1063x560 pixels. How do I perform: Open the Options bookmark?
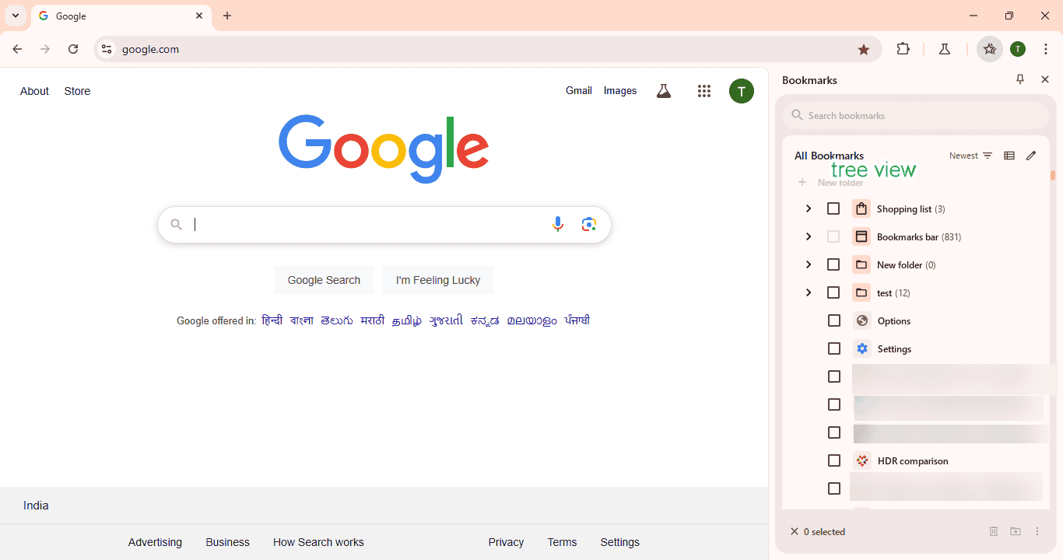pyautogui.click(x=893, y=320)
